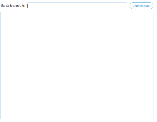Image resolution: width=157 pixels, height=122 pixels.
Task: Submit the site URL via Authenticate
Action: [141, 6]
